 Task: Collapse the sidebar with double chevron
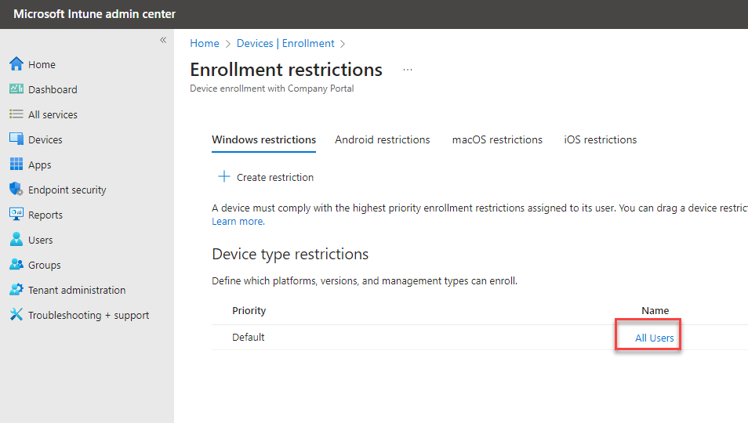(163, 40)
